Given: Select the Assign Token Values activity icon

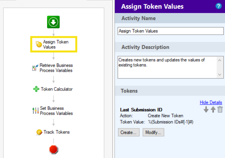Looking at the screenshot, I should pyautogui.click(x=39, y=44).
